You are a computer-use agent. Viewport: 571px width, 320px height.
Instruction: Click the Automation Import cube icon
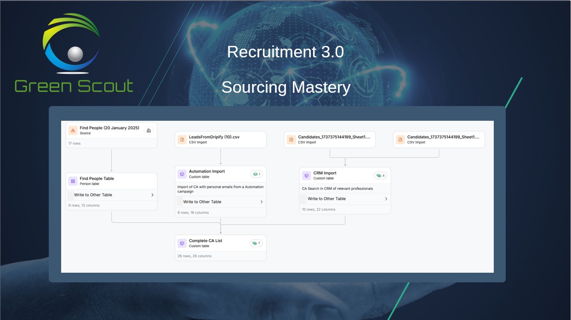182,174
